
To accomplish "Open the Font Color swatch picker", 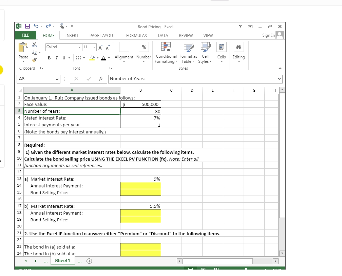I will click(104, 58).
